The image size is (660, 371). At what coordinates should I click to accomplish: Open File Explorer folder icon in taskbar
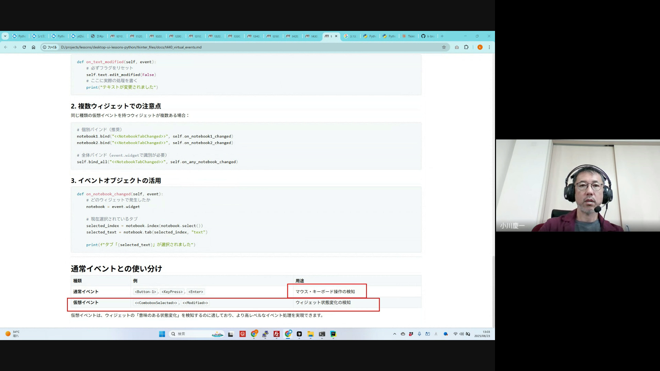tap(310, 334)
